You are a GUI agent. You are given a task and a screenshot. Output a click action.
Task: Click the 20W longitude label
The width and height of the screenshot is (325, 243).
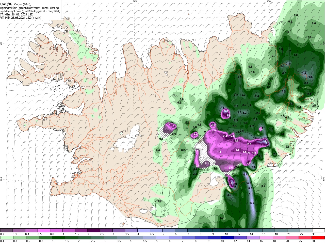(x=135, y=1)
